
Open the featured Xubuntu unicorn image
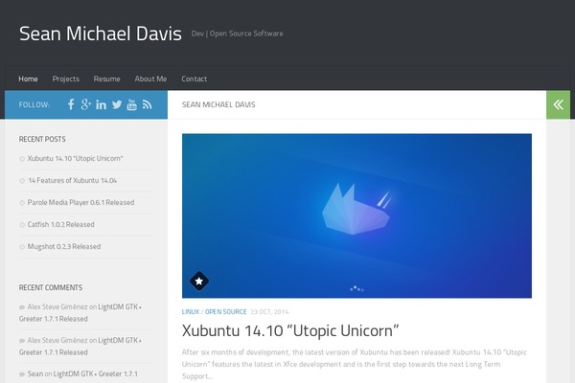coord(356,215)
